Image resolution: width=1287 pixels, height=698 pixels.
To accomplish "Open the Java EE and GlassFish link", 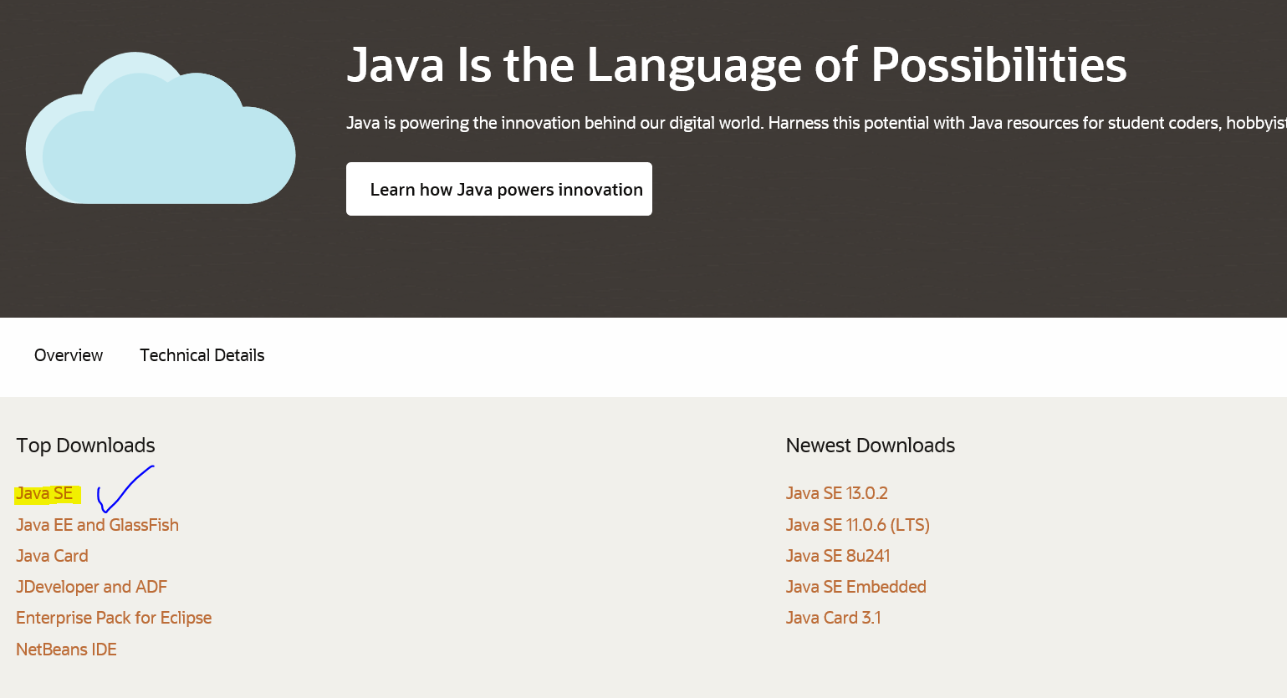I will 98,525.
